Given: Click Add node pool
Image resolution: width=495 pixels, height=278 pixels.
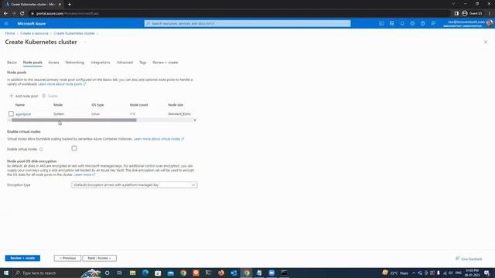Looking at the screenshot, I should (24, 96).
